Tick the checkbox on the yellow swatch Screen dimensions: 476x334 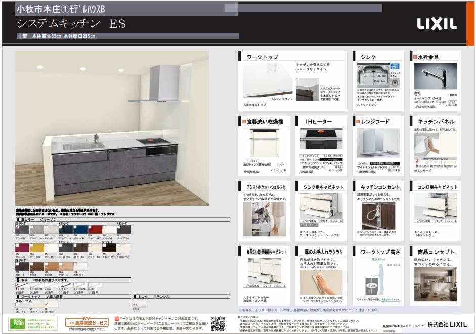click(x=32, y=245)
